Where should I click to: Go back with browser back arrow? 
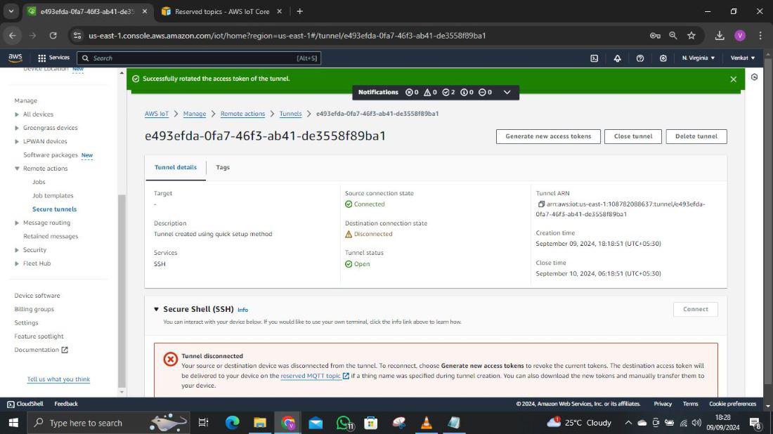pos(13,36)
